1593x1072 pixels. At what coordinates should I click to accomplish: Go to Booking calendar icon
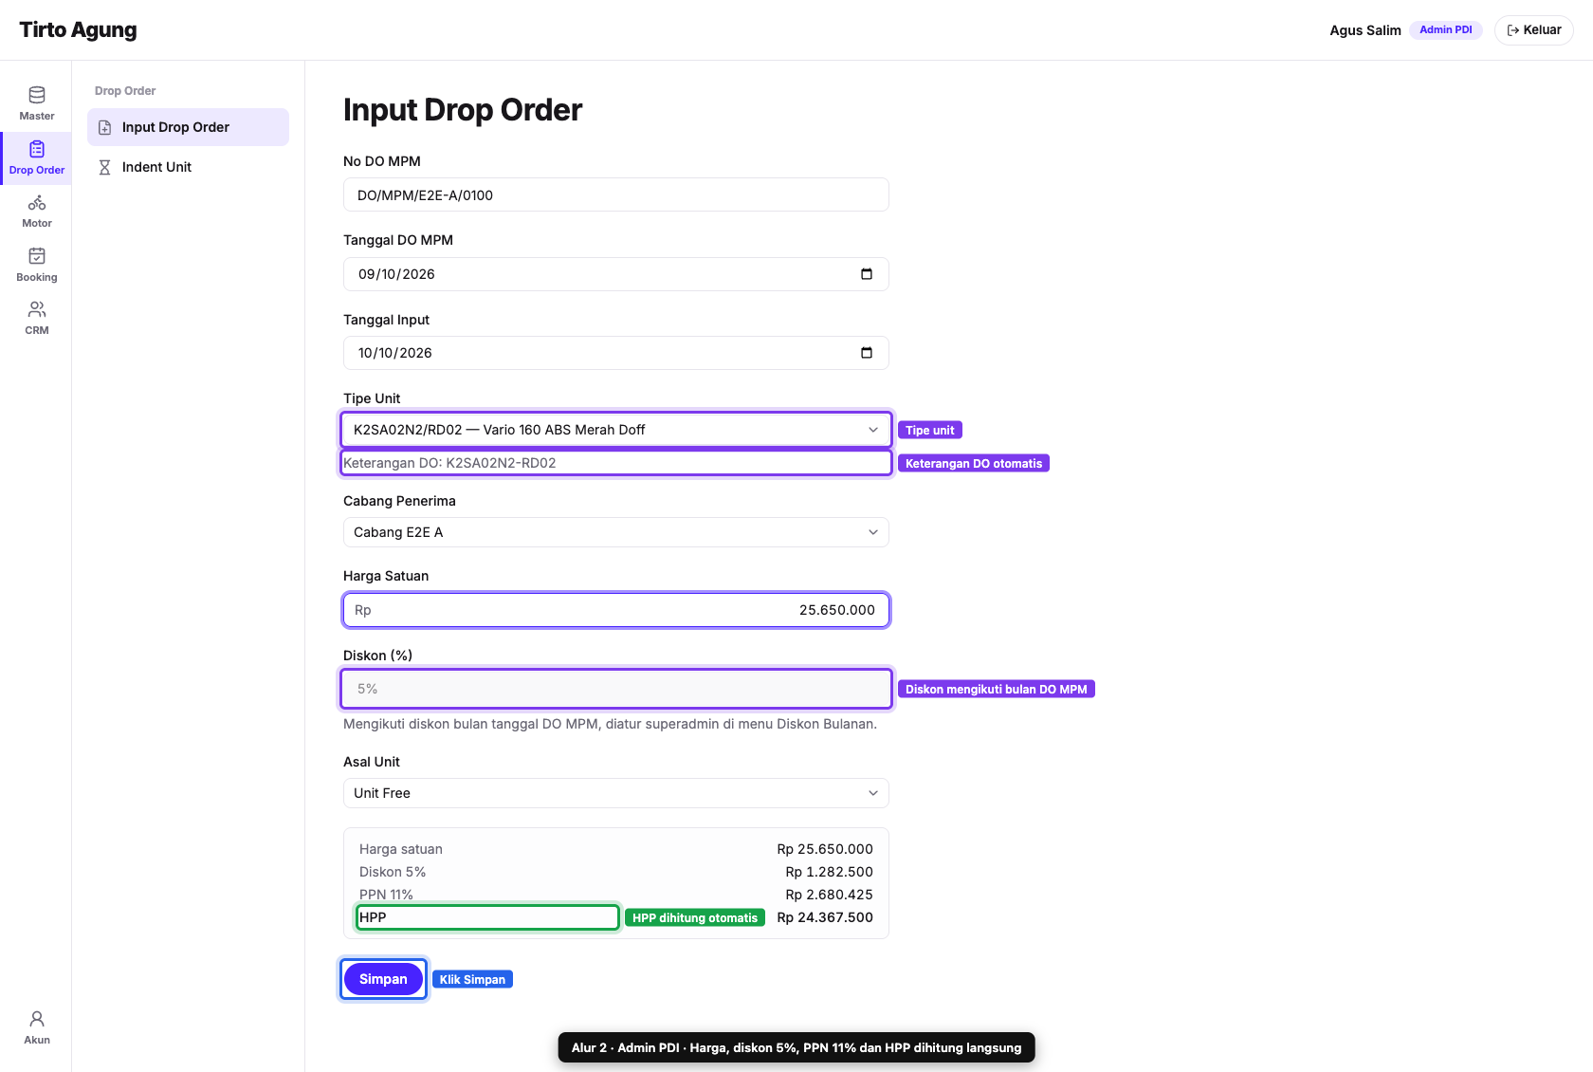37,256
